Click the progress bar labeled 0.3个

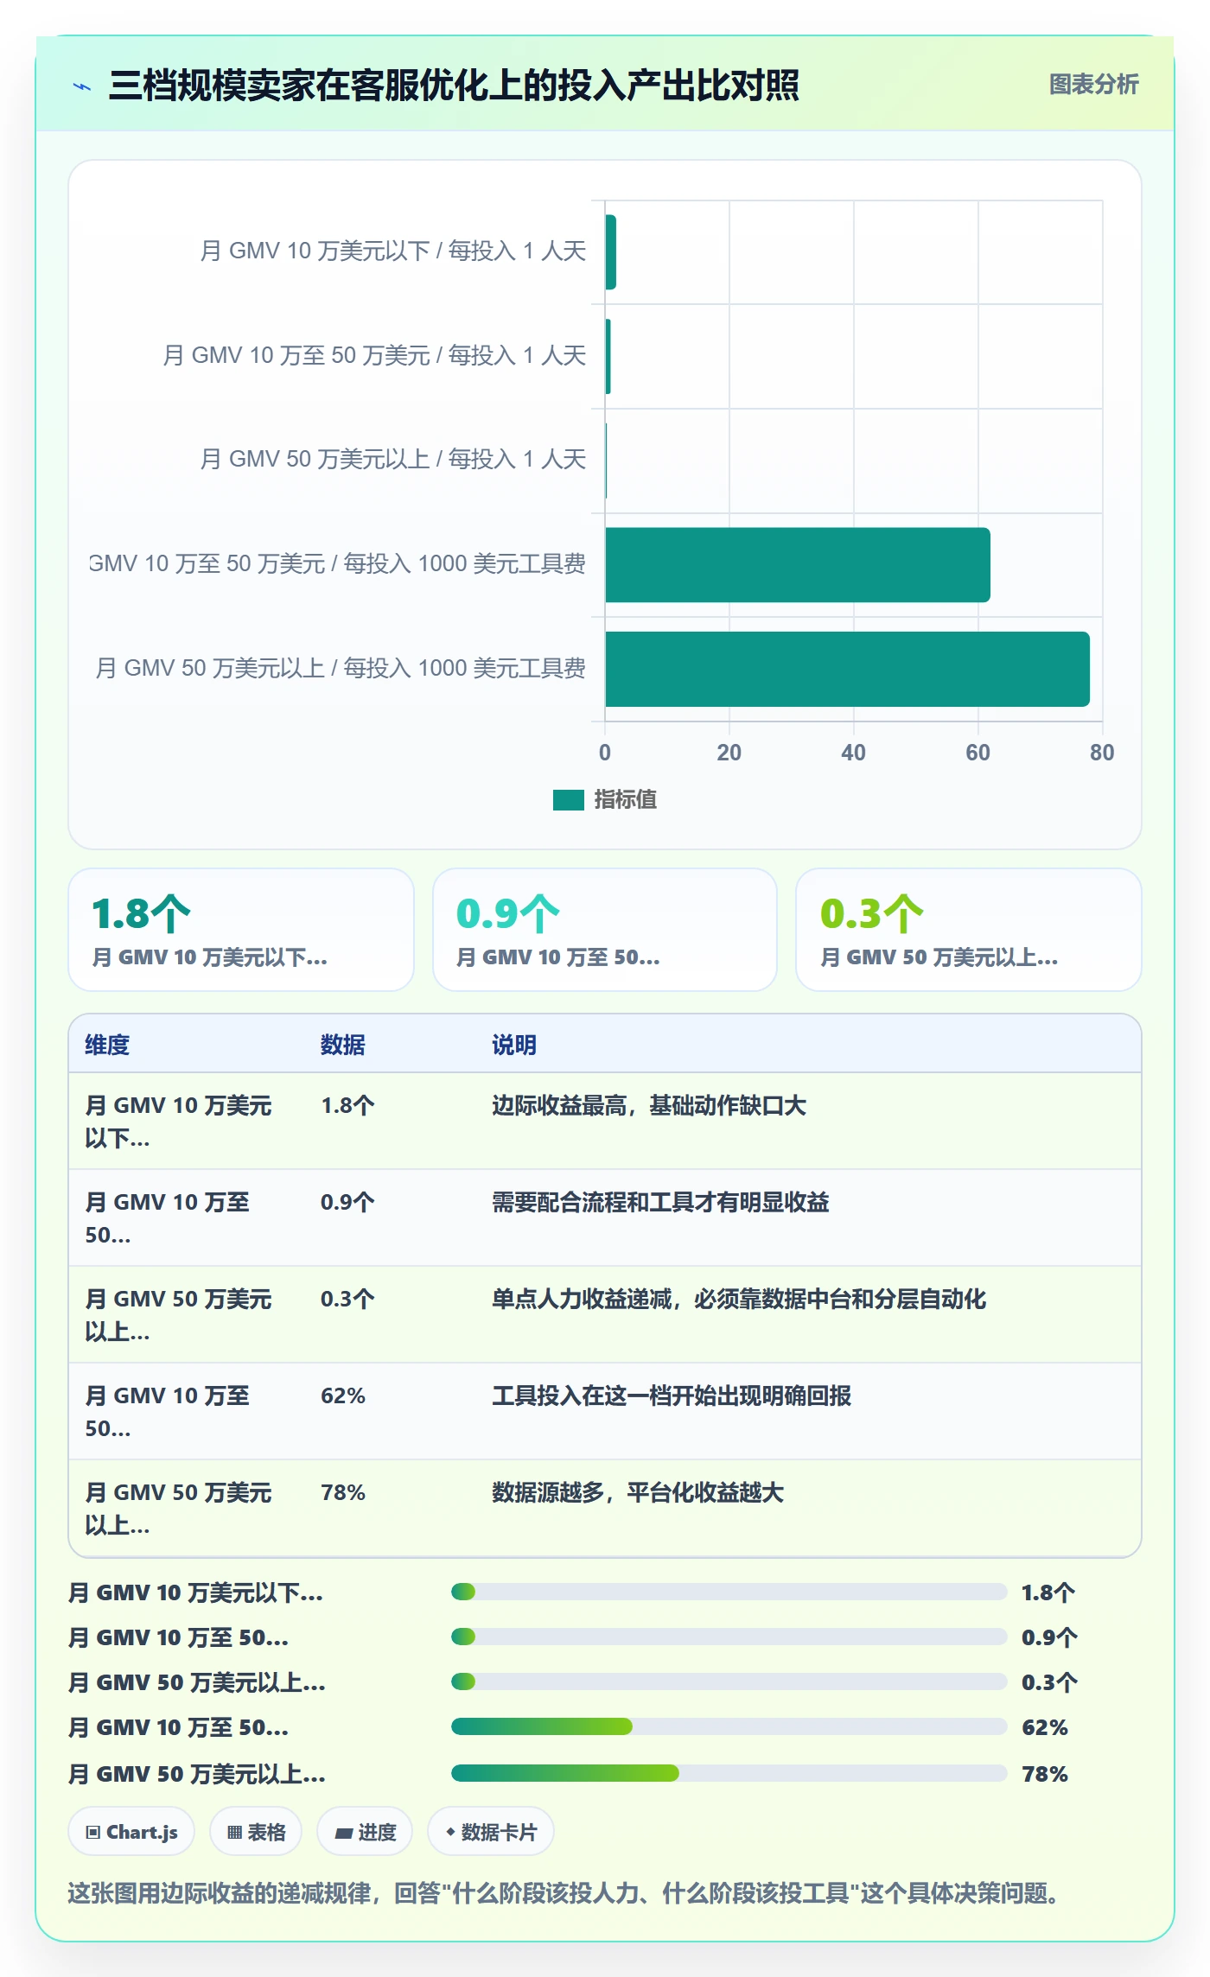[x=729, y=1681]
